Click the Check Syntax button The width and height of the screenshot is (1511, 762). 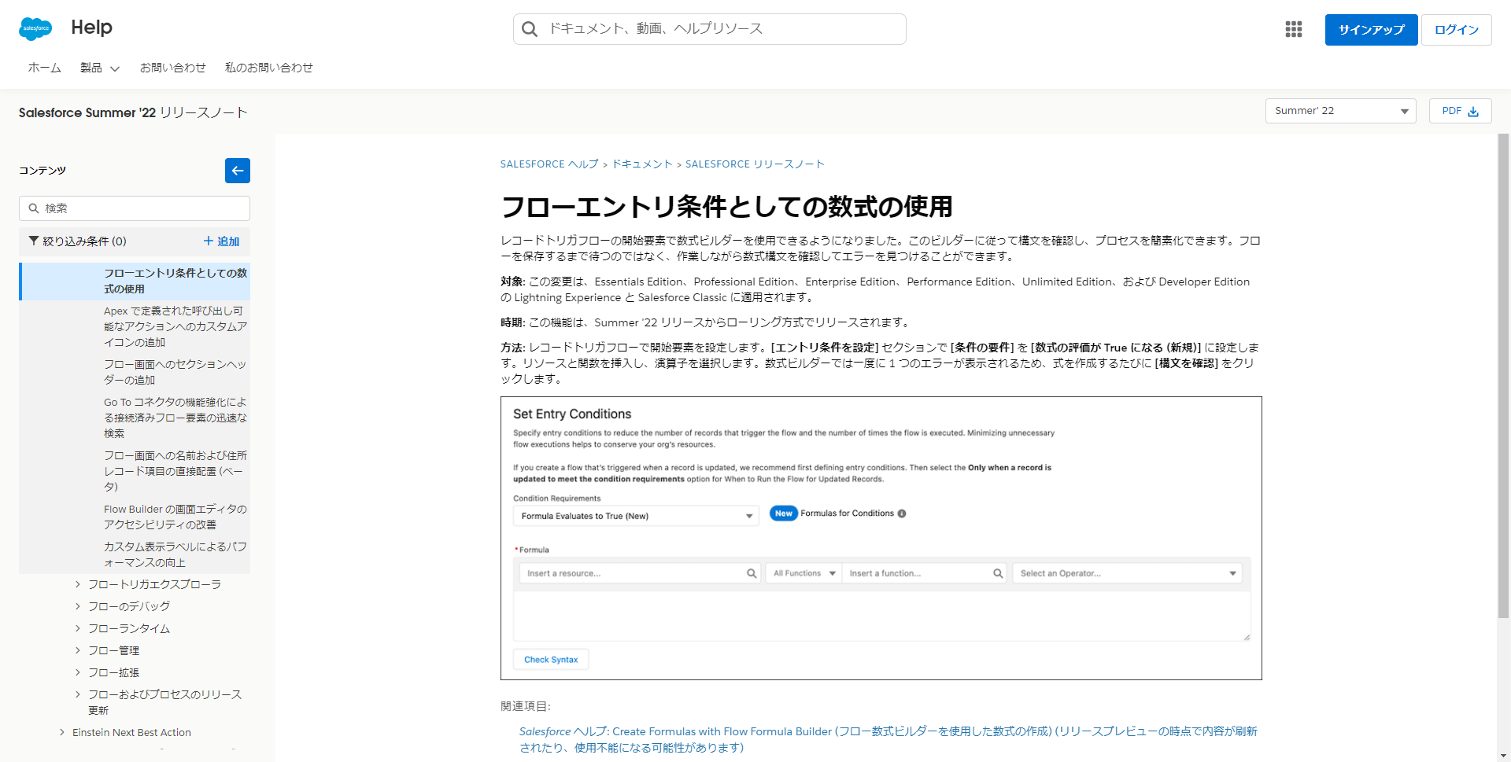click(551, 660)
